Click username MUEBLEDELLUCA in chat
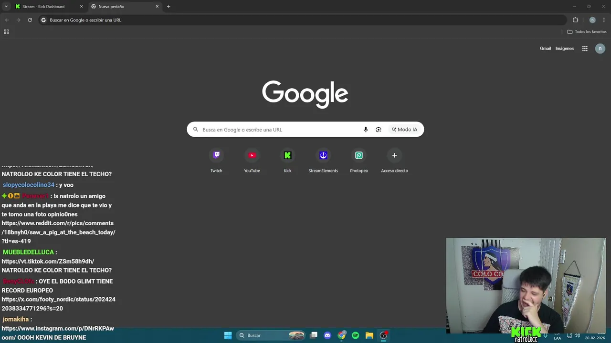The width and height of the screenshot is (611, 343). click(28, 252)
